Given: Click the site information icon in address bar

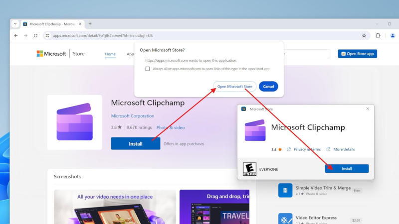Looking at the screenshot, I should click(x=47, y=36).
